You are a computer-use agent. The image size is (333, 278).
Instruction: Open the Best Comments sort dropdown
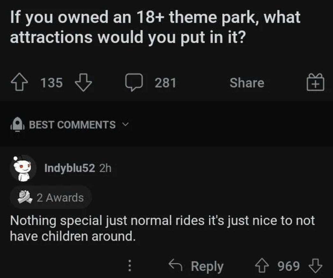pos(72,125)
